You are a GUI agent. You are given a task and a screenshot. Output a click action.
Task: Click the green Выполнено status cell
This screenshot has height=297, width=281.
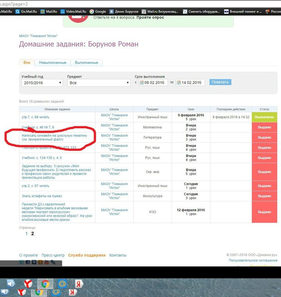click(264, 117)
